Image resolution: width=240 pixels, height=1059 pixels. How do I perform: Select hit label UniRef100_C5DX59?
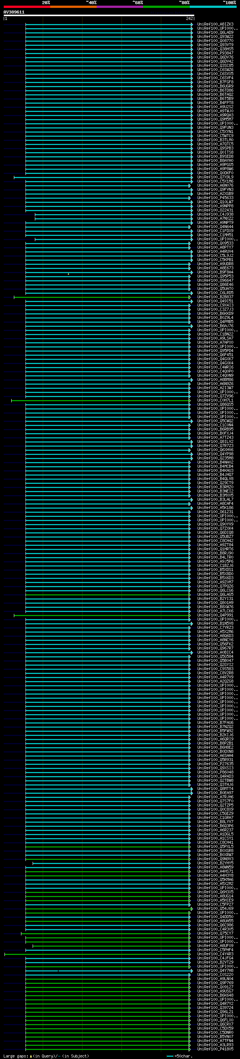tap(215, 1028)
